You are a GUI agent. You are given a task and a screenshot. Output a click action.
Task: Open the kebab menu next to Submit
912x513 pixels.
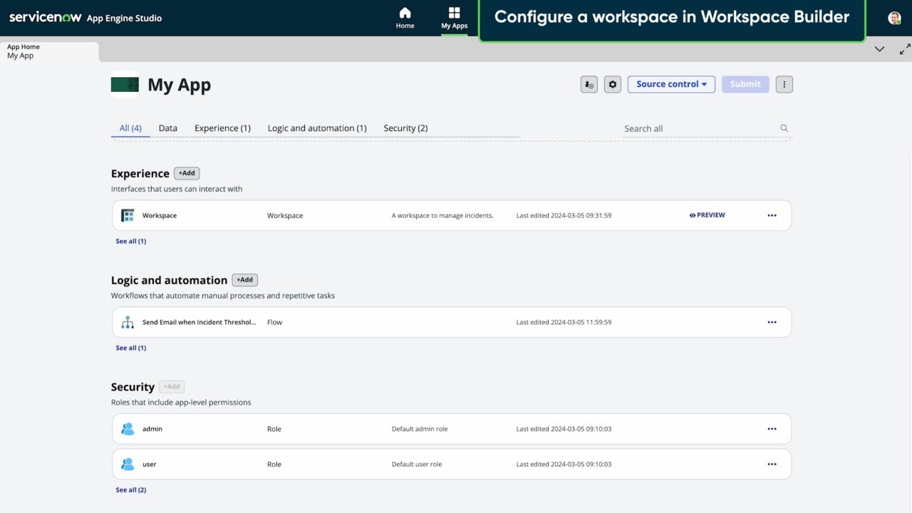pos(784,84)
